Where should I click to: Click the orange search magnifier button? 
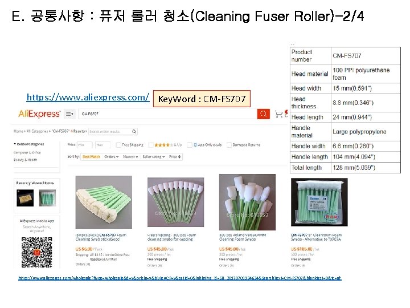pyautogui.click(x=263, y=114)
